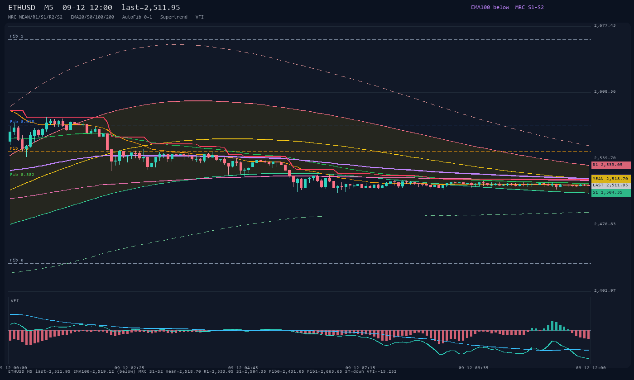Click the Supertrend legend entry

pyautogui.click(x=174, y=17)
